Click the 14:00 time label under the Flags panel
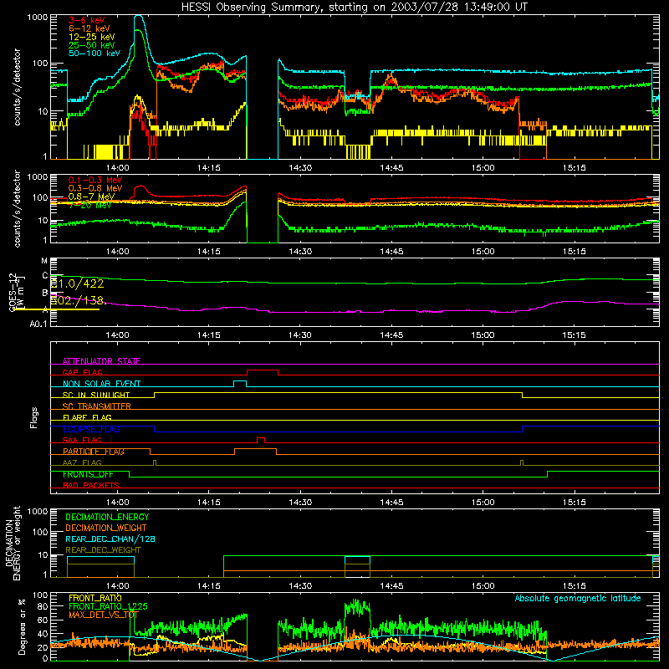 click(117, 503)
